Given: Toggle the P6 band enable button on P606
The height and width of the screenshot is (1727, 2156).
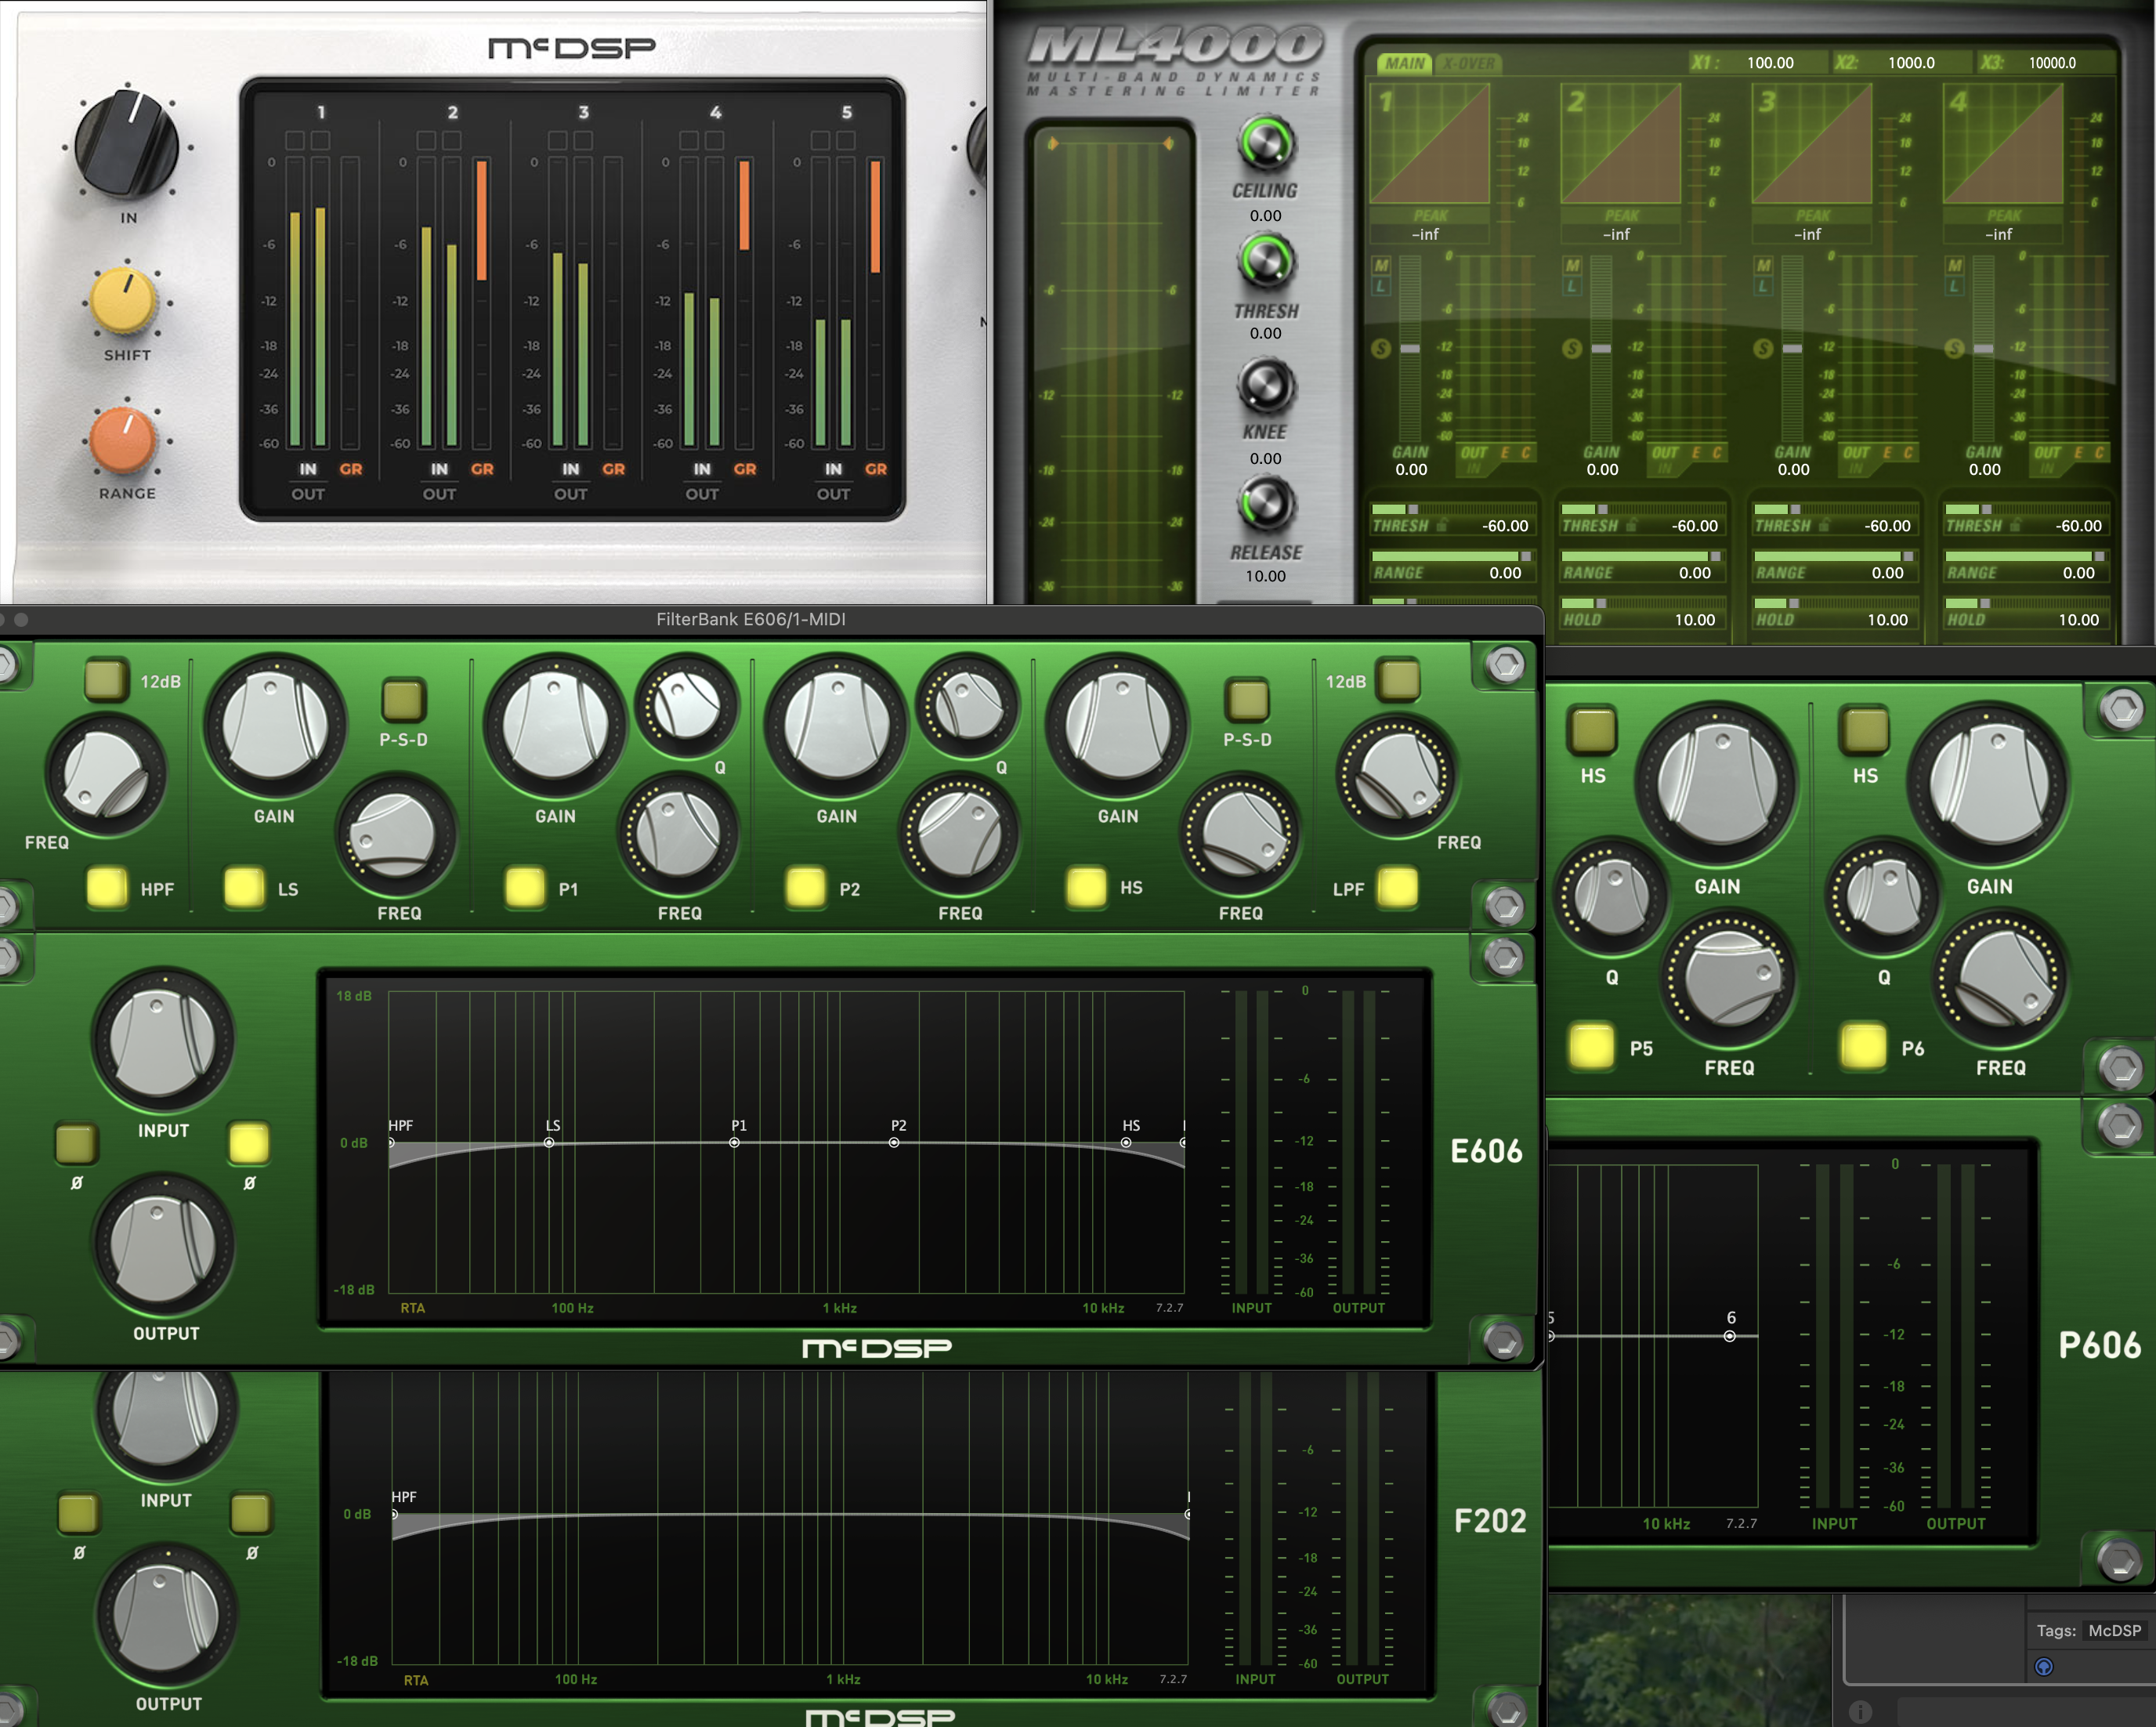Looking at the screenshot, I should (1863, 1046).
